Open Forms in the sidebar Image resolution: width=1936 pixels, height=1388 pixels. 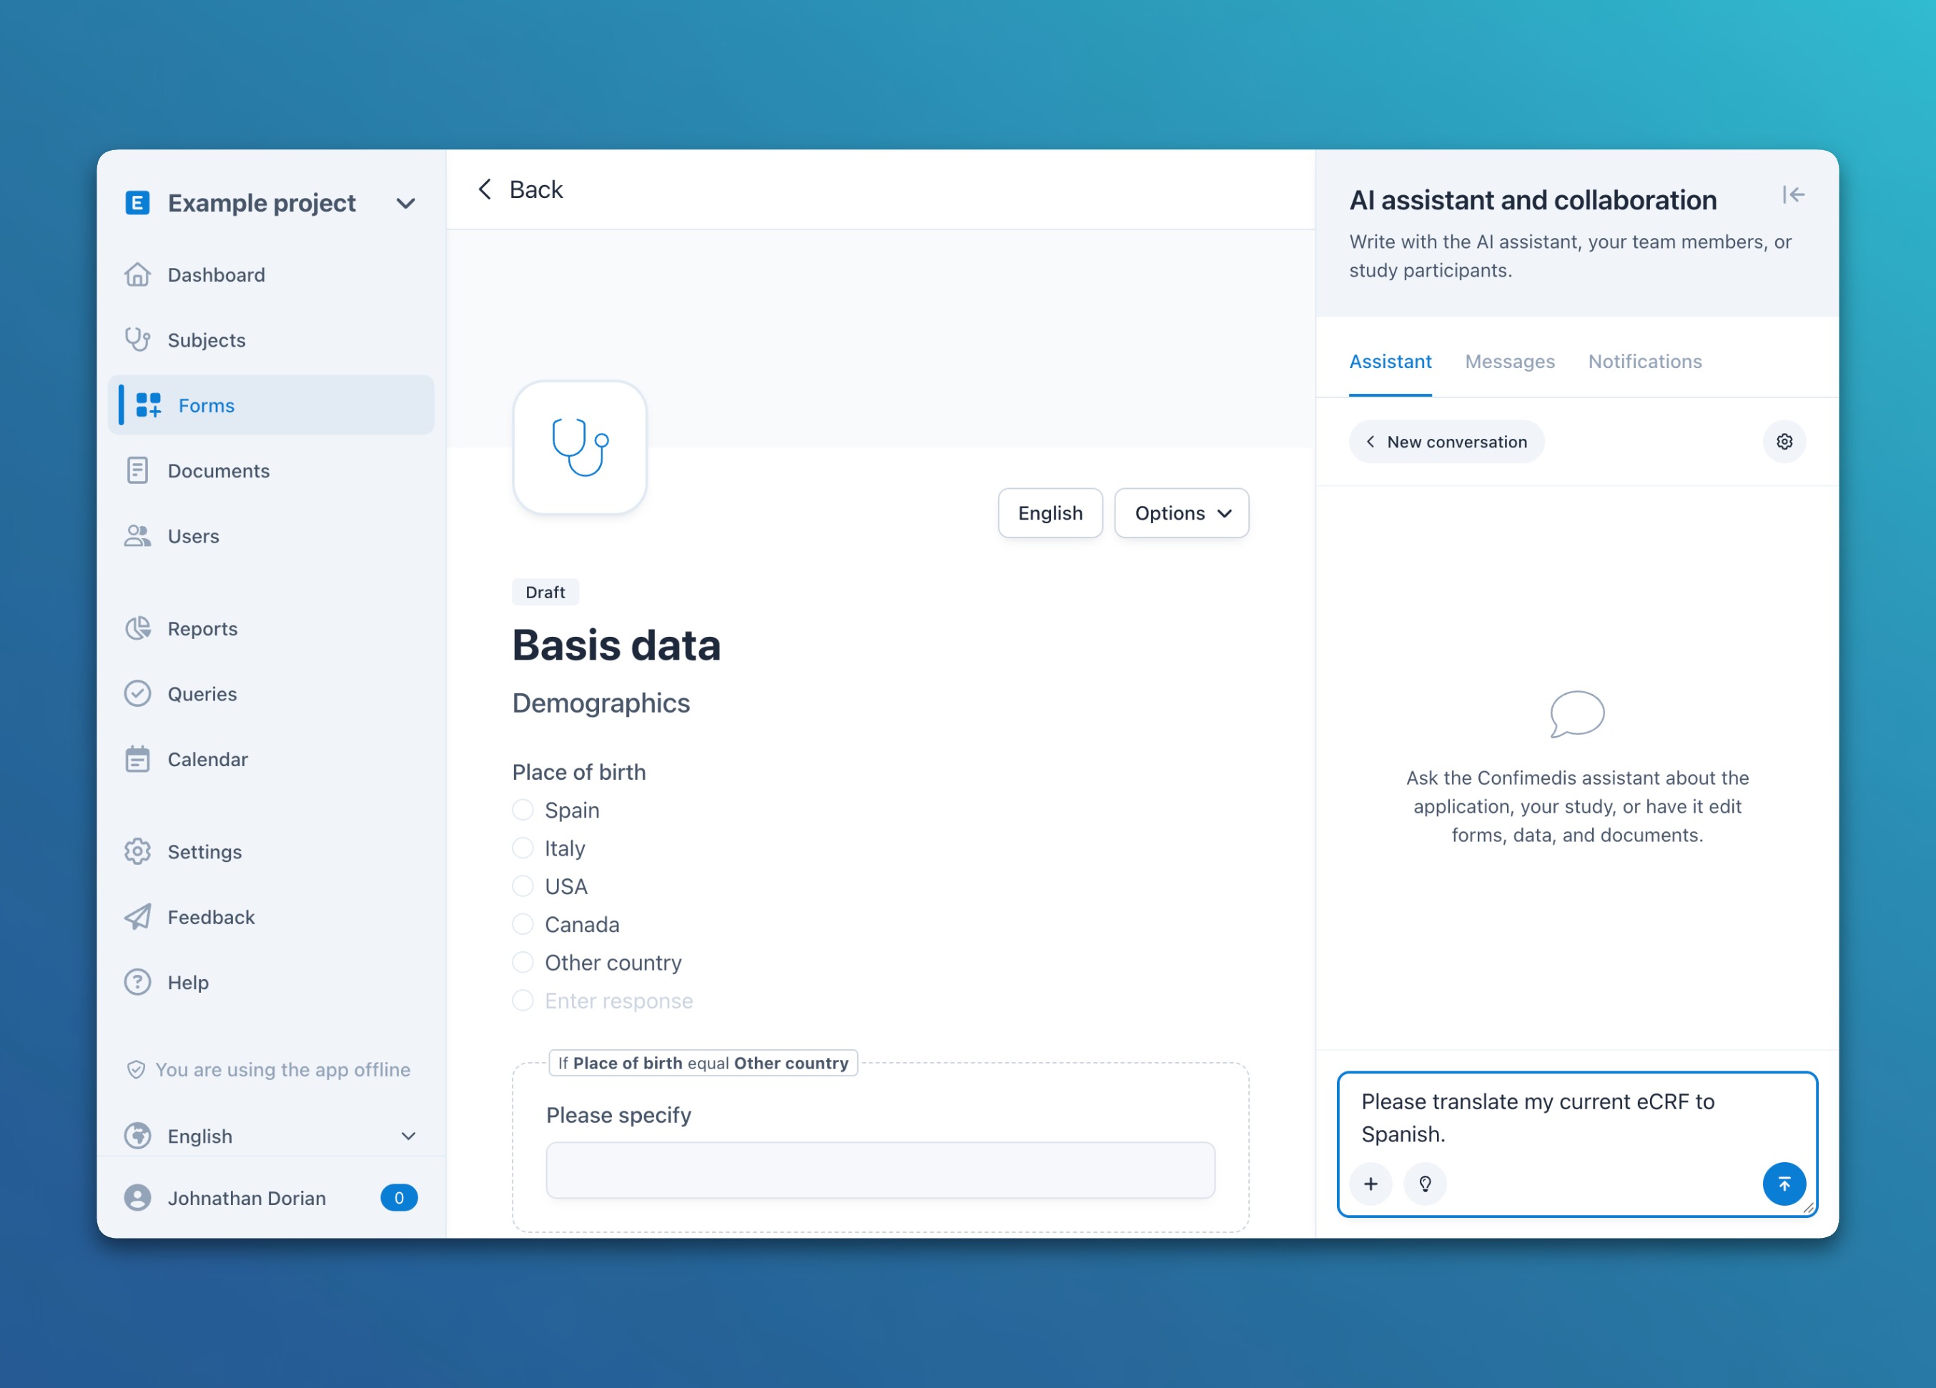(x=270, y=405)
